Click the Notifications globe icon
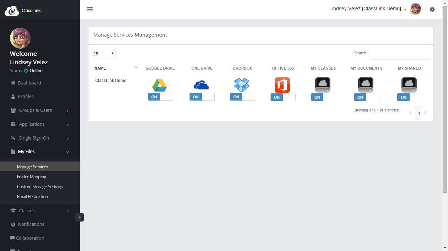This screenshot has width=448, height=251. [x=14, y=224]
